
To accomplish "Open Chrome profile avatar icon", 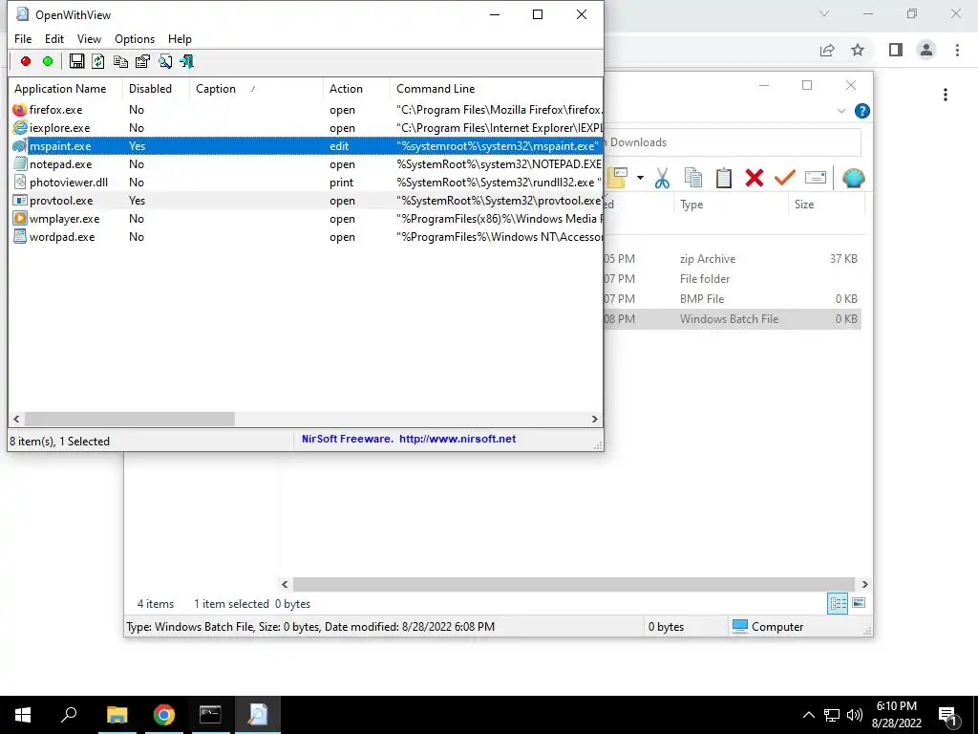I will click(x=926, y=50).
